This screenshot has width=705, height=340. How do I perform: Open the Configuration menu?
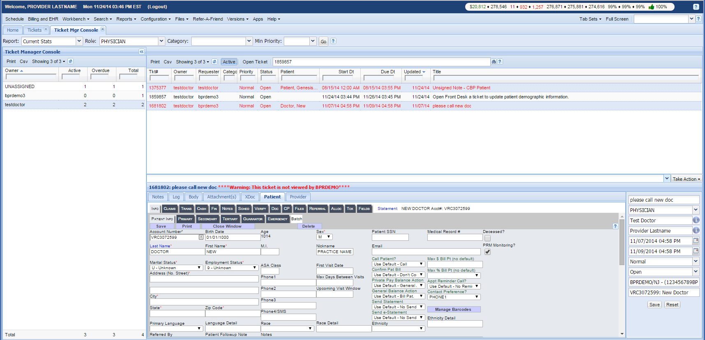[155, 19]
